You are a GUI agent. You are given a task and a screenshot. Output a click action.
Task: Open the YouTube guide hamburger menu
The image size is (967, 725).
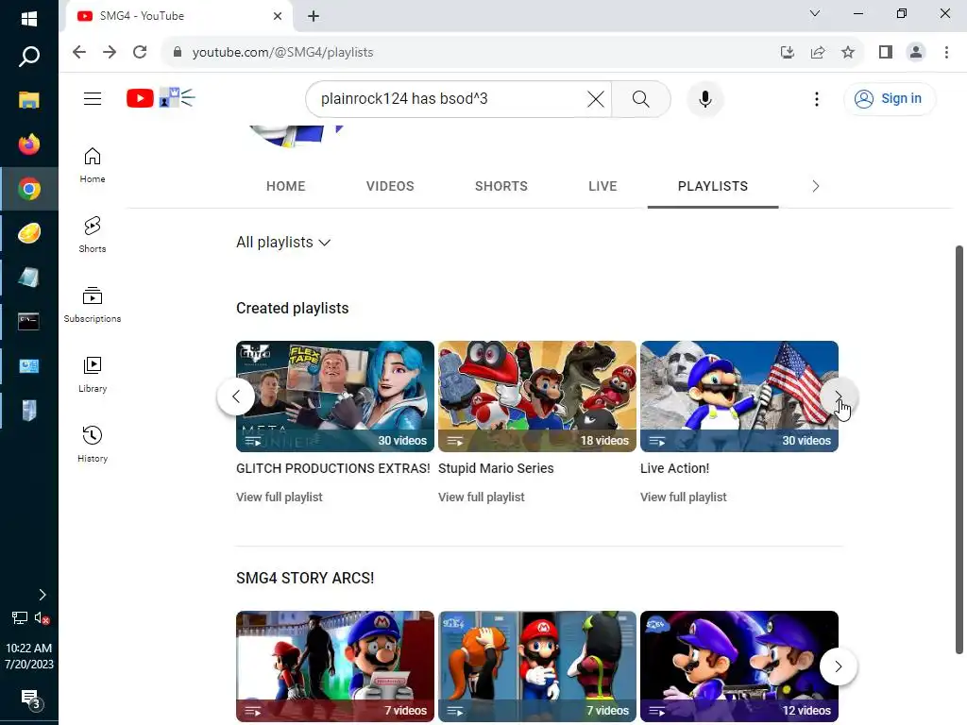pyautogui.click(x=93, y=98)
